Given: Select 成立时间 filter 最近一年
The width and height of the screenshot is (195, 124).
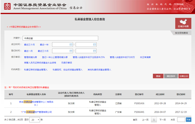Looking at the screenshot, I should pos(44,45).
